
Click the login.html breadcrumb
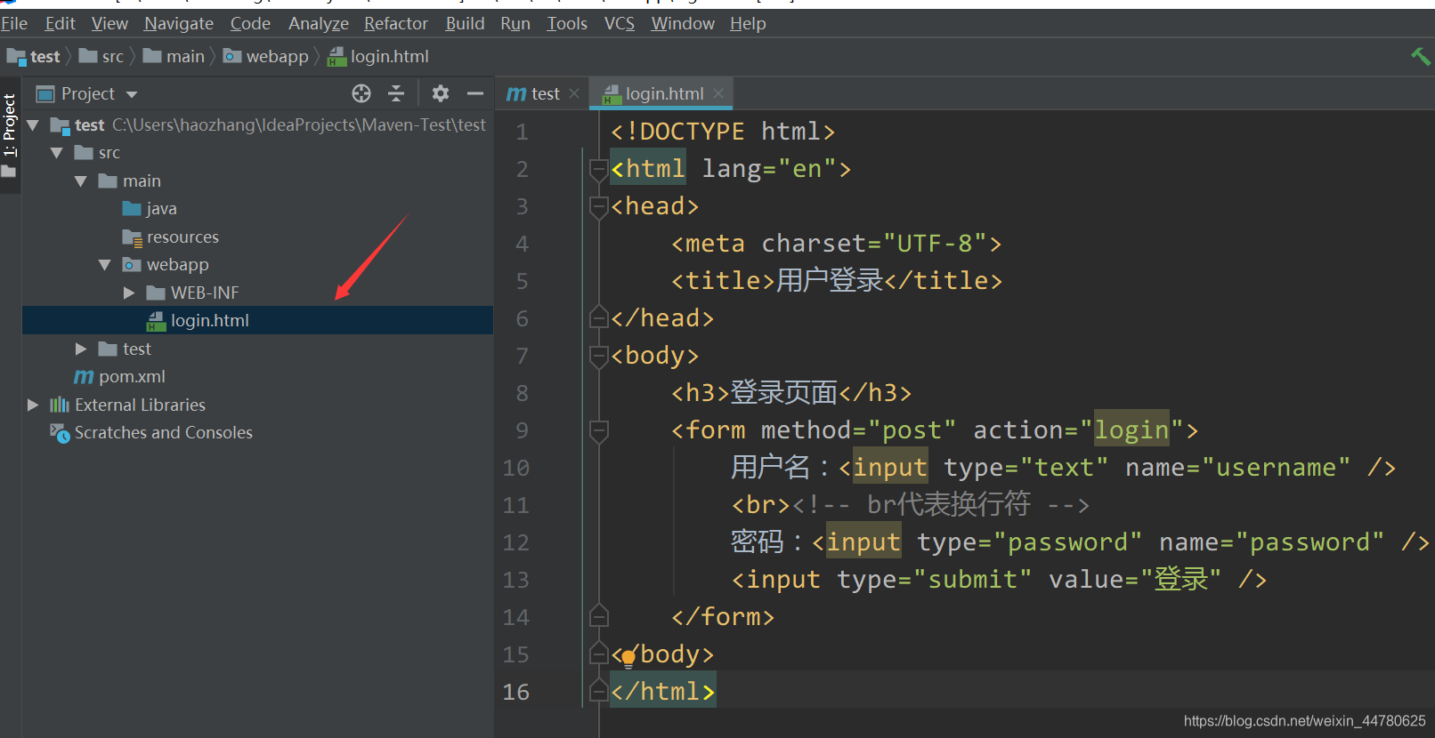pos(378,57)
